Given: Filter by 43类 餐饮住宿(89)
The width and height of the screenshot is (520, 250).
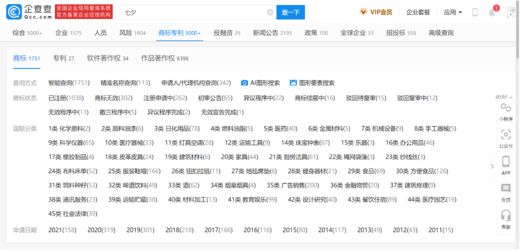Looking at the screenshot, I should click(372, 199).
